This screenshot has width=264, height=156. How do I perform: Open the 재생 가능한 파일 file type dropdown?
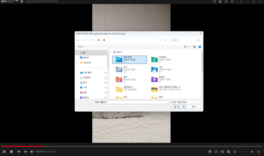coord(186,102)
